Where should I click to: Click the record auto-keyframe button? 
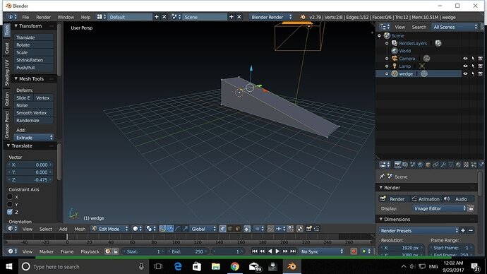click(x=354, y=251)
